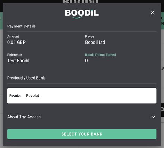Click empty space inside the Revolut bank row
The image size is (164, 148).
pyautogui.click(x=98, y=96)
